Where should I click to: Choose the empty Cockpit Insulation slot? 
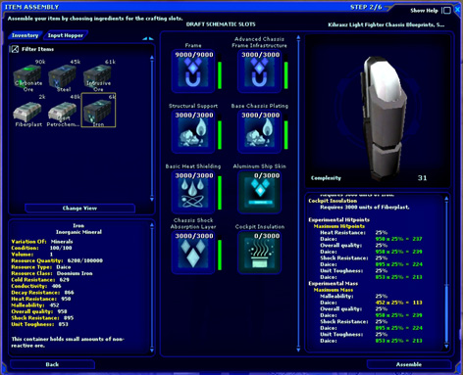pyautogui.click(x=260, y=252)
